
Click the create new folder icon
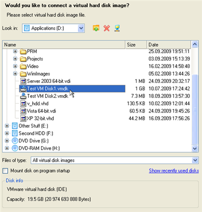pyautogui.click(x=96, y=28)
